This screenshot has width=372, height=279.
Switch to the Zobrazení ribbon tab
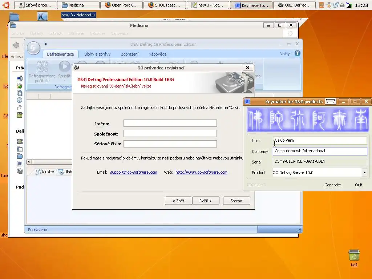130,54
